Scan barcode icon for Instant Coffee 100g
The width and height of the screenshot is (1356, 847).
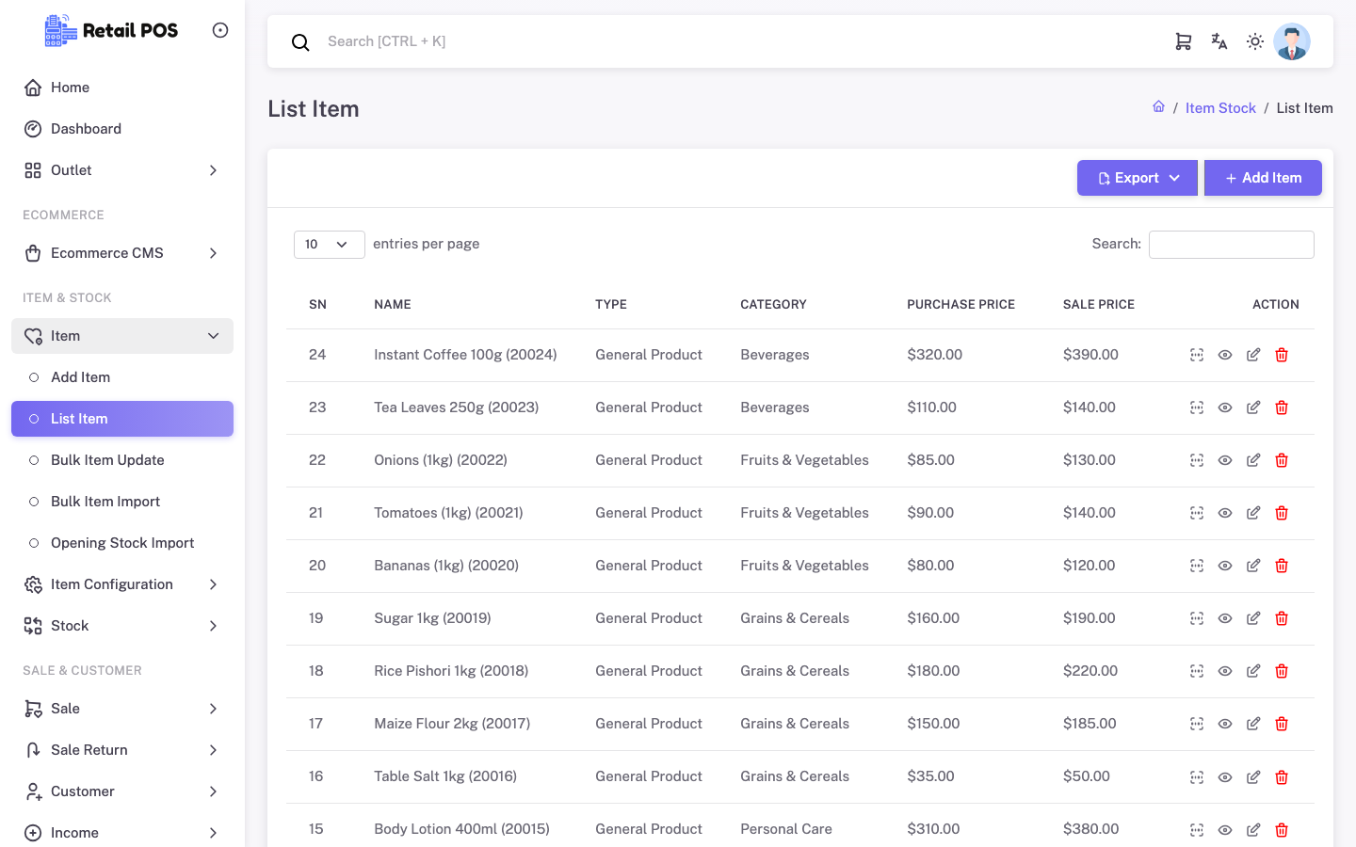[x=1197, y=355]
